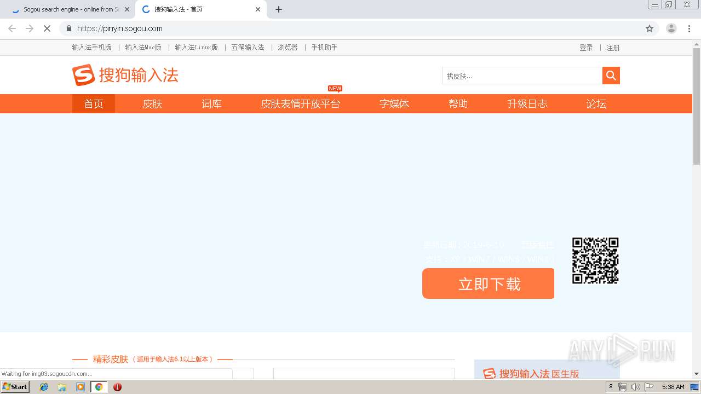Click the browser forward arrow
The width and height of the screenshot is (701, 394).
pos(30,28)
